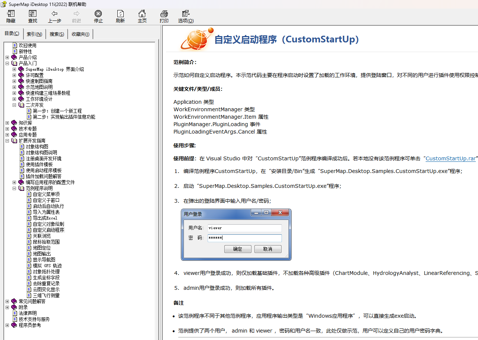This screenshot has width=478, height=340.
Task: Go back with the 上一步 arrow icon
Action: coord(55,14)
